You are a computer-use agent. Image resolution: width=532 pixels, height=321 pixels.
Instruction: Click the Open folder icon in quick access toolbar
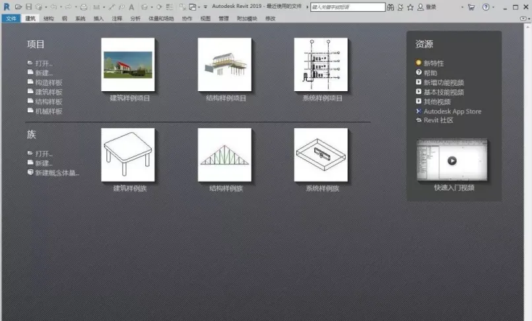18,7
